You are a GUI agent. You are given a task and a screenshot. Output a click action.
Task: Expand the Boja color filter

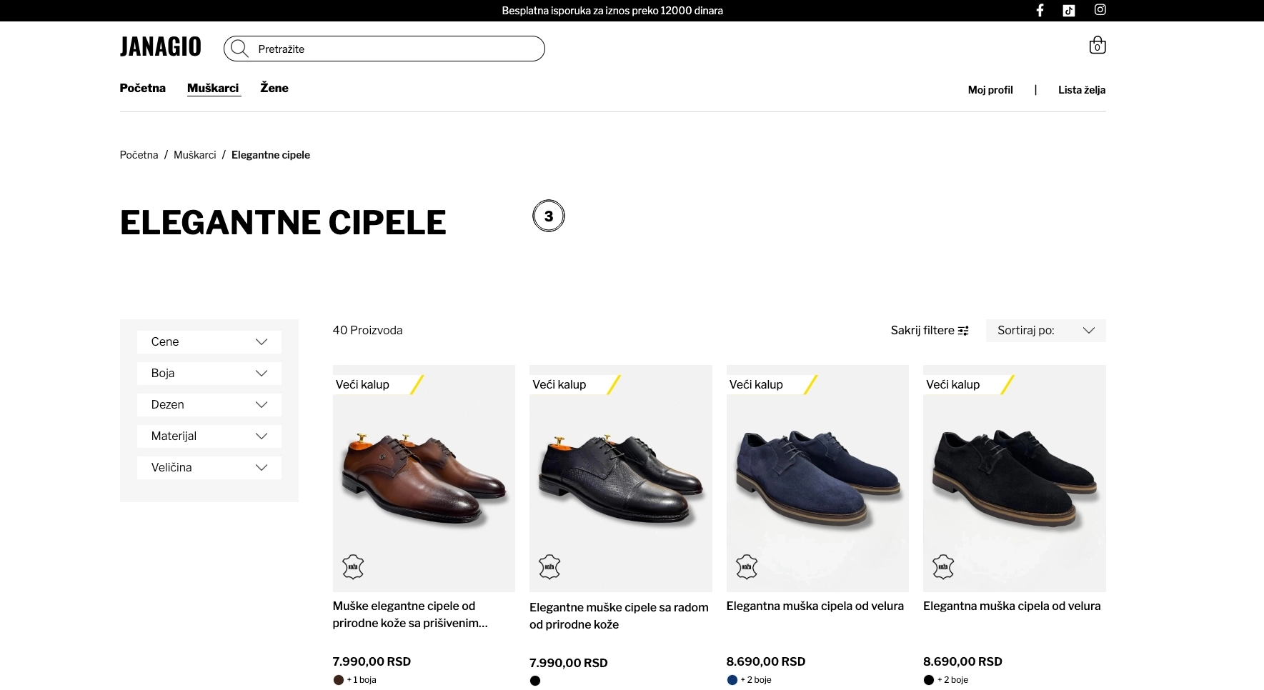pos(209,374)
